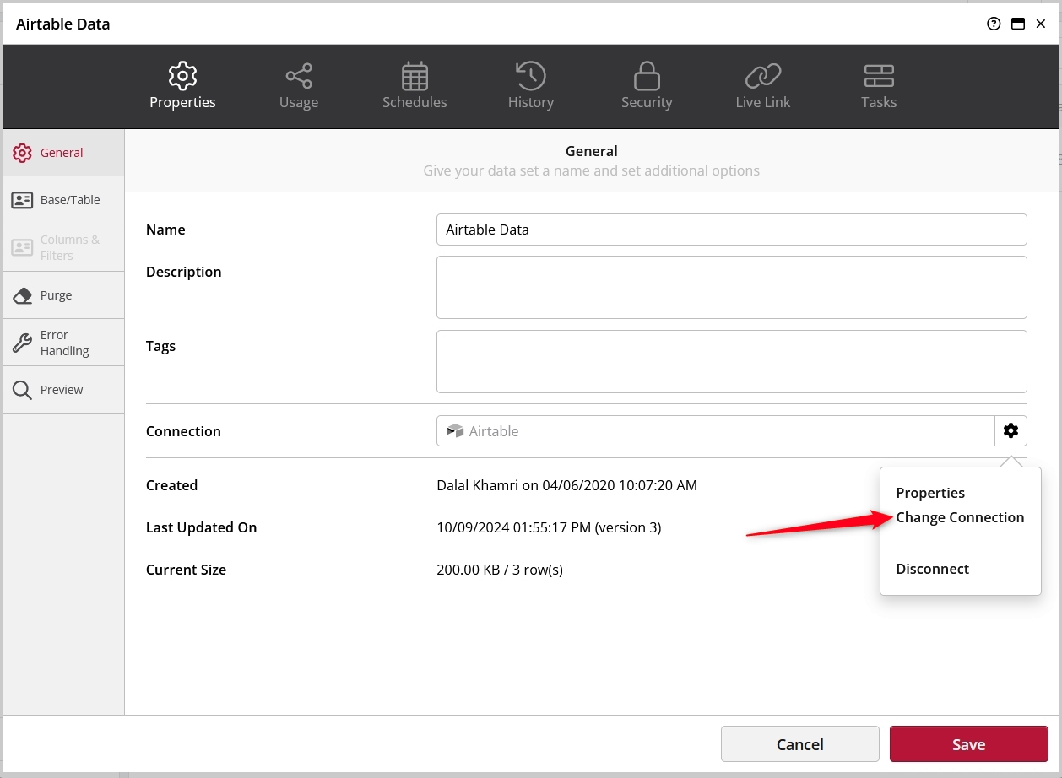
Task: Click the gear icon beside General
Action: (x=22, y=153)
